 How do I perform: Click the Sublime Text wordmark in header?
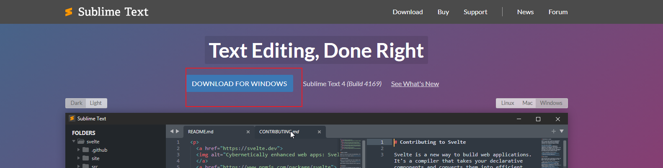coord(113,12)
